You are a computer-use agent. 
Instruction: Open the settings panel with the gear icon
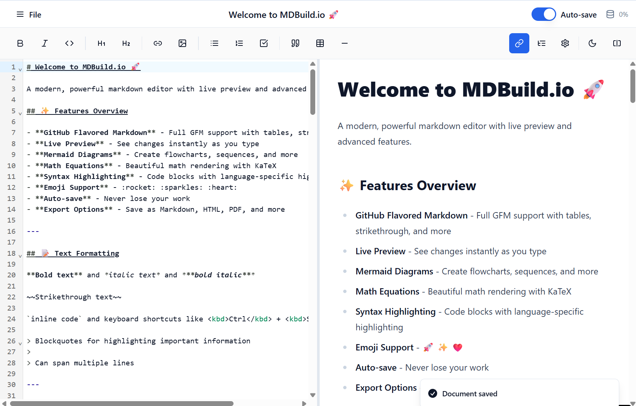coord(565,43)
